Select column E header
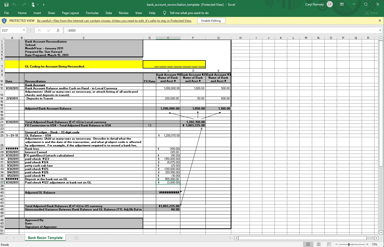Screen dimensions: 384x247 pos(168,38)
